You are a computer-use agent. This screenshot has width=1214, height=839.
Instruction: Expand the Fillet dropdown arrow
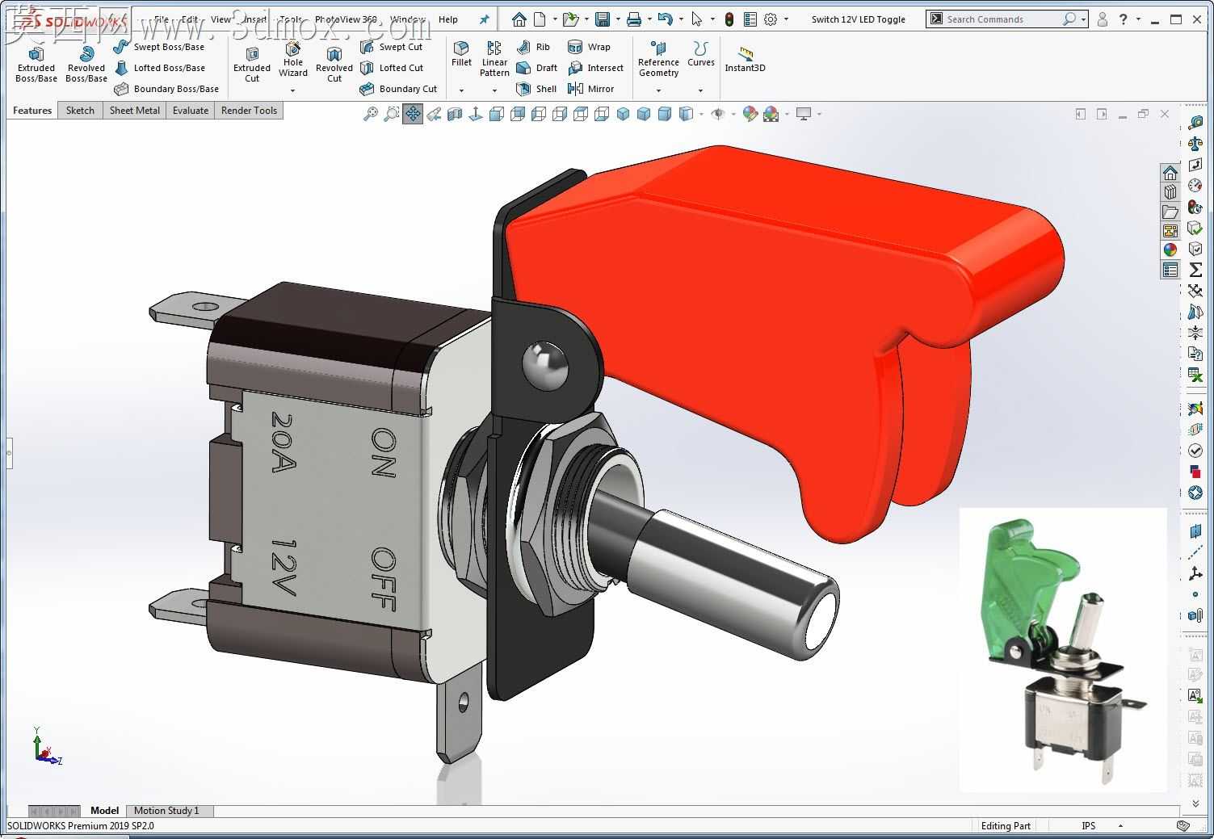[x=462, y=90]
